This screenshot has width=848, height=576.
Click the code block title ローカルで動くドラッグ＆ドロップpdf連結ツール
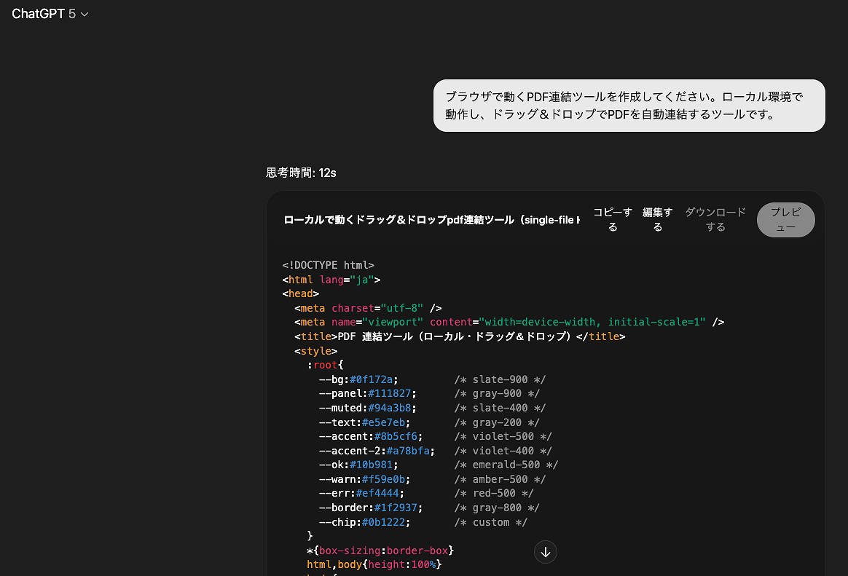431,219
